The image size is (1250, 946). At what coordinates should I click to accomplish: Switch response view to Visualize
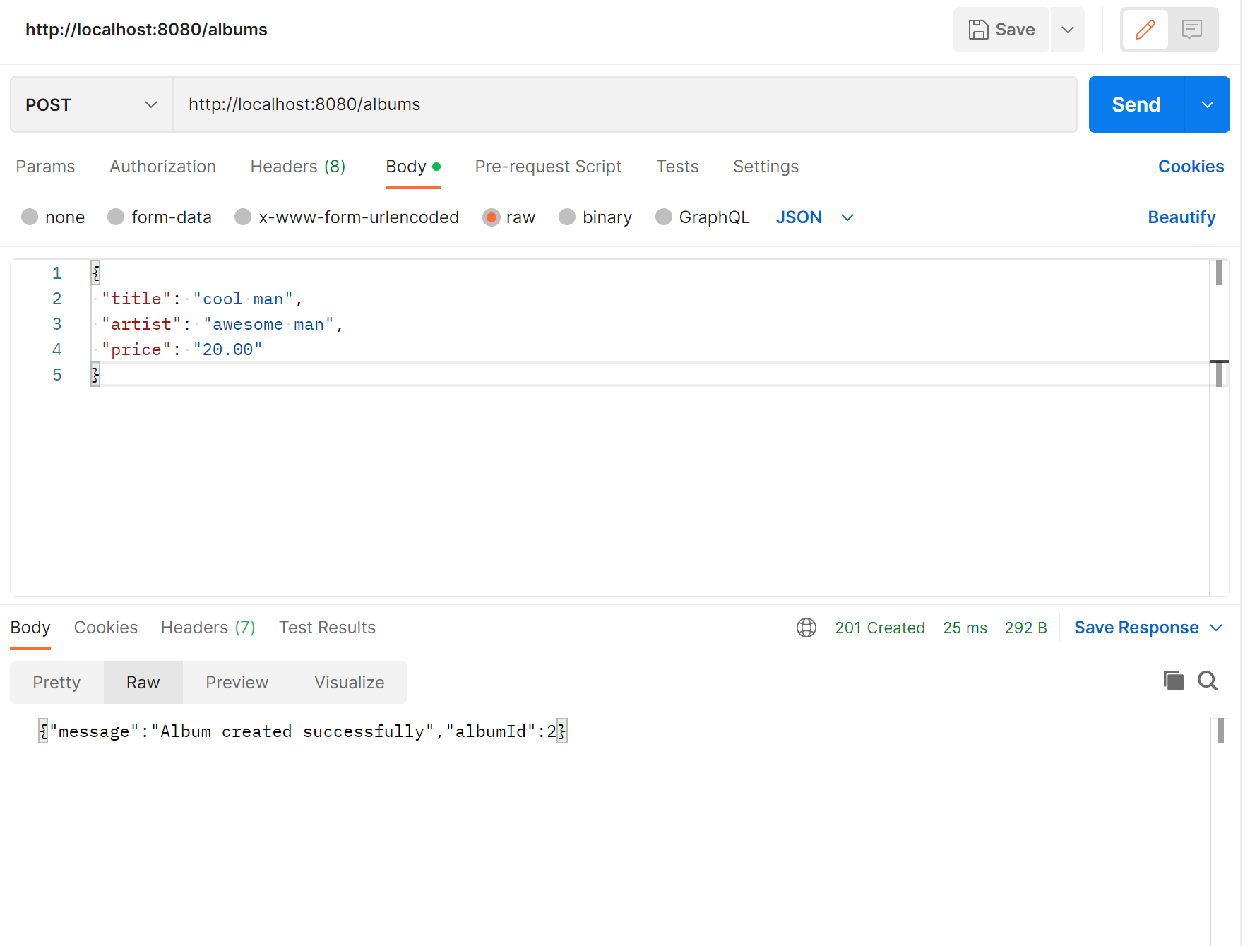coord(349,683)
